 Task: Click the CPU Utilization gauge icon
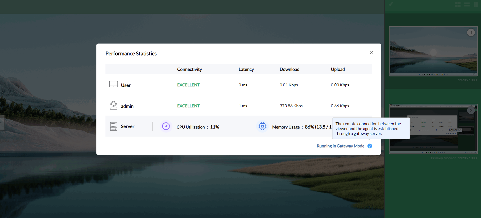[x=166, y=126]
